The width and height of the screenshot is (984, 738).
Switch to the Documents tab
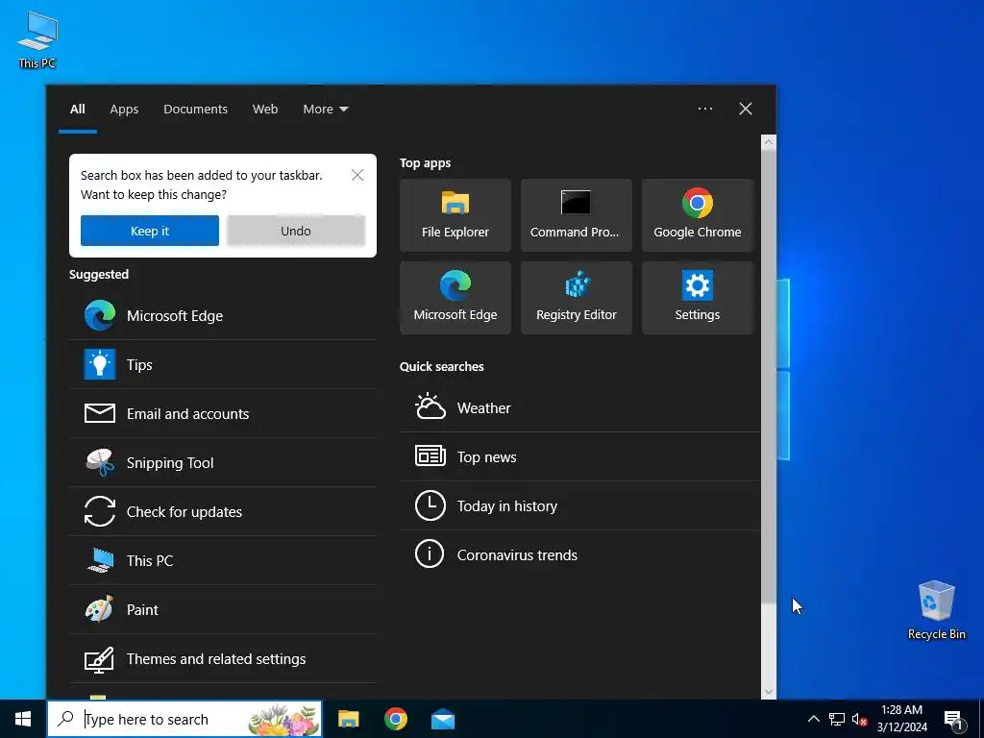[x=195, y=110]
